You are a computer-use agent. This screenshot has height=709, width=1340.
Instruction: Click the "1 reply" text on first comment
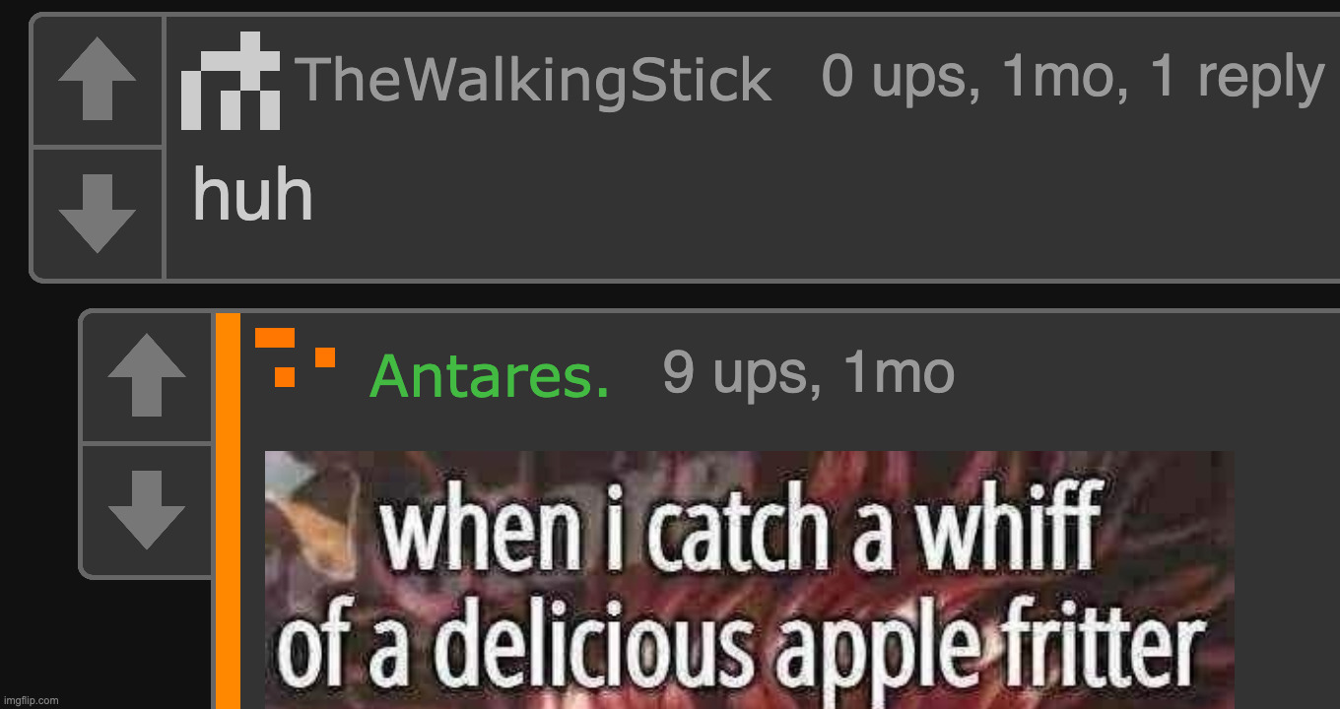[x=1236, y=79]
